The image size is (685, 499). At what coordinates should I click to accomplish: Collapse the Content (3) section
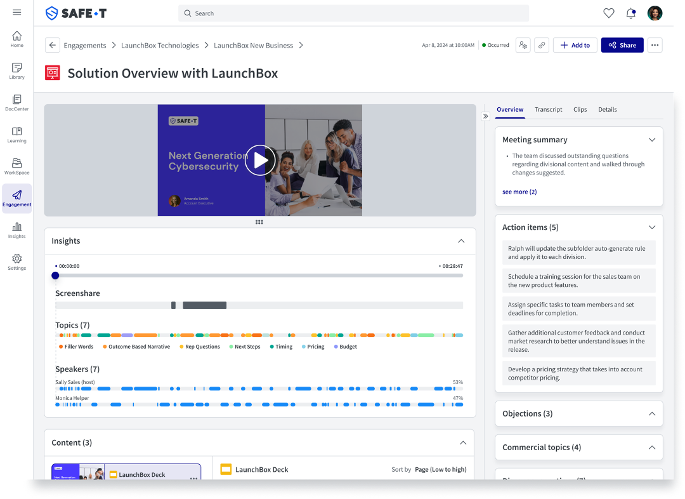[462, 442]
